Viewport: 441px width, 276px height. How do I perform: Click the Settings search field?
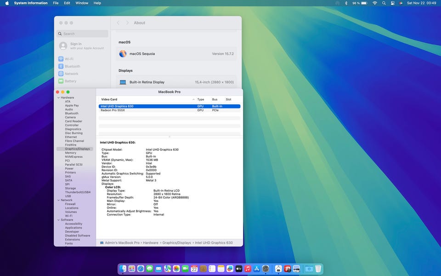[x=83, y=34]
